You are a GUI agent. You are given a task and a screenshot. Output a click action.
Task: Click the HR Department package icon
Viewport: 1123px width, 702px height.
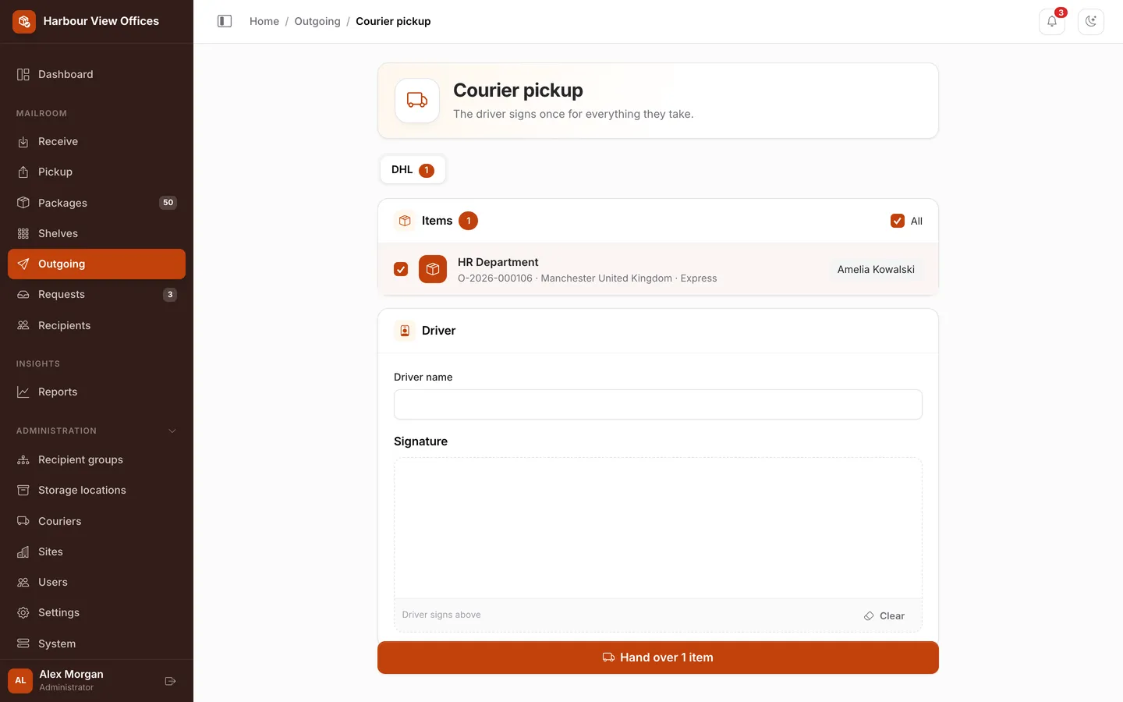433,269
